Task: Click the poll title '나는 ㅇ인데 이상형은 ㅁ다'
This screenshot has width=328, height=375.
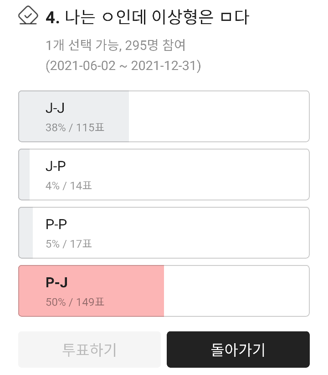Action: click(x=157, y=18)
